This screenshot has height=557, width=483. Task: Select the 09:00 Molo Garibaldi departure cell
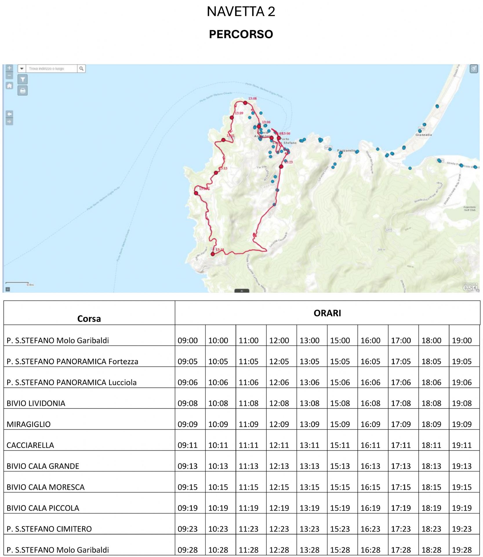[188, 340]
